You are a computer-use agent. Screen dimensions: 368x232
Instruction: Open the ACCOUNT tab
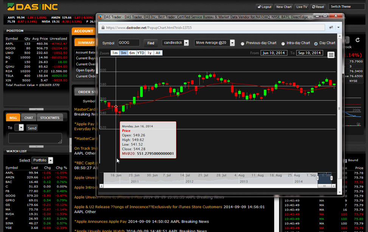(84, 31)
